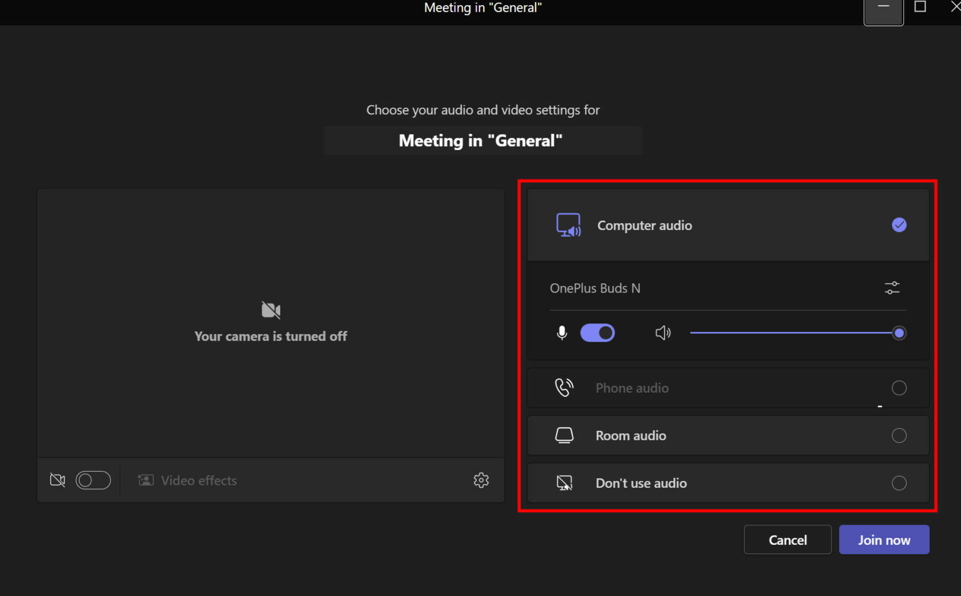
Task: Toggle the camera on
Action: [93, 480]
